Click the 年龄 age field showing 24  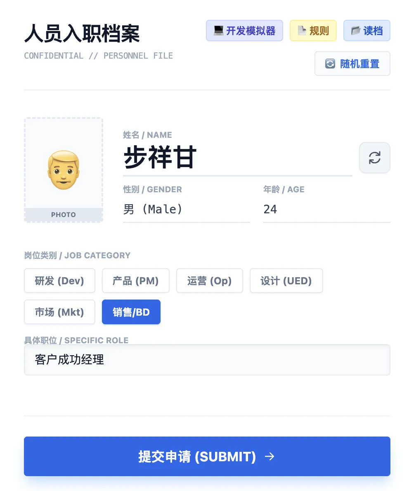(326, 210)
